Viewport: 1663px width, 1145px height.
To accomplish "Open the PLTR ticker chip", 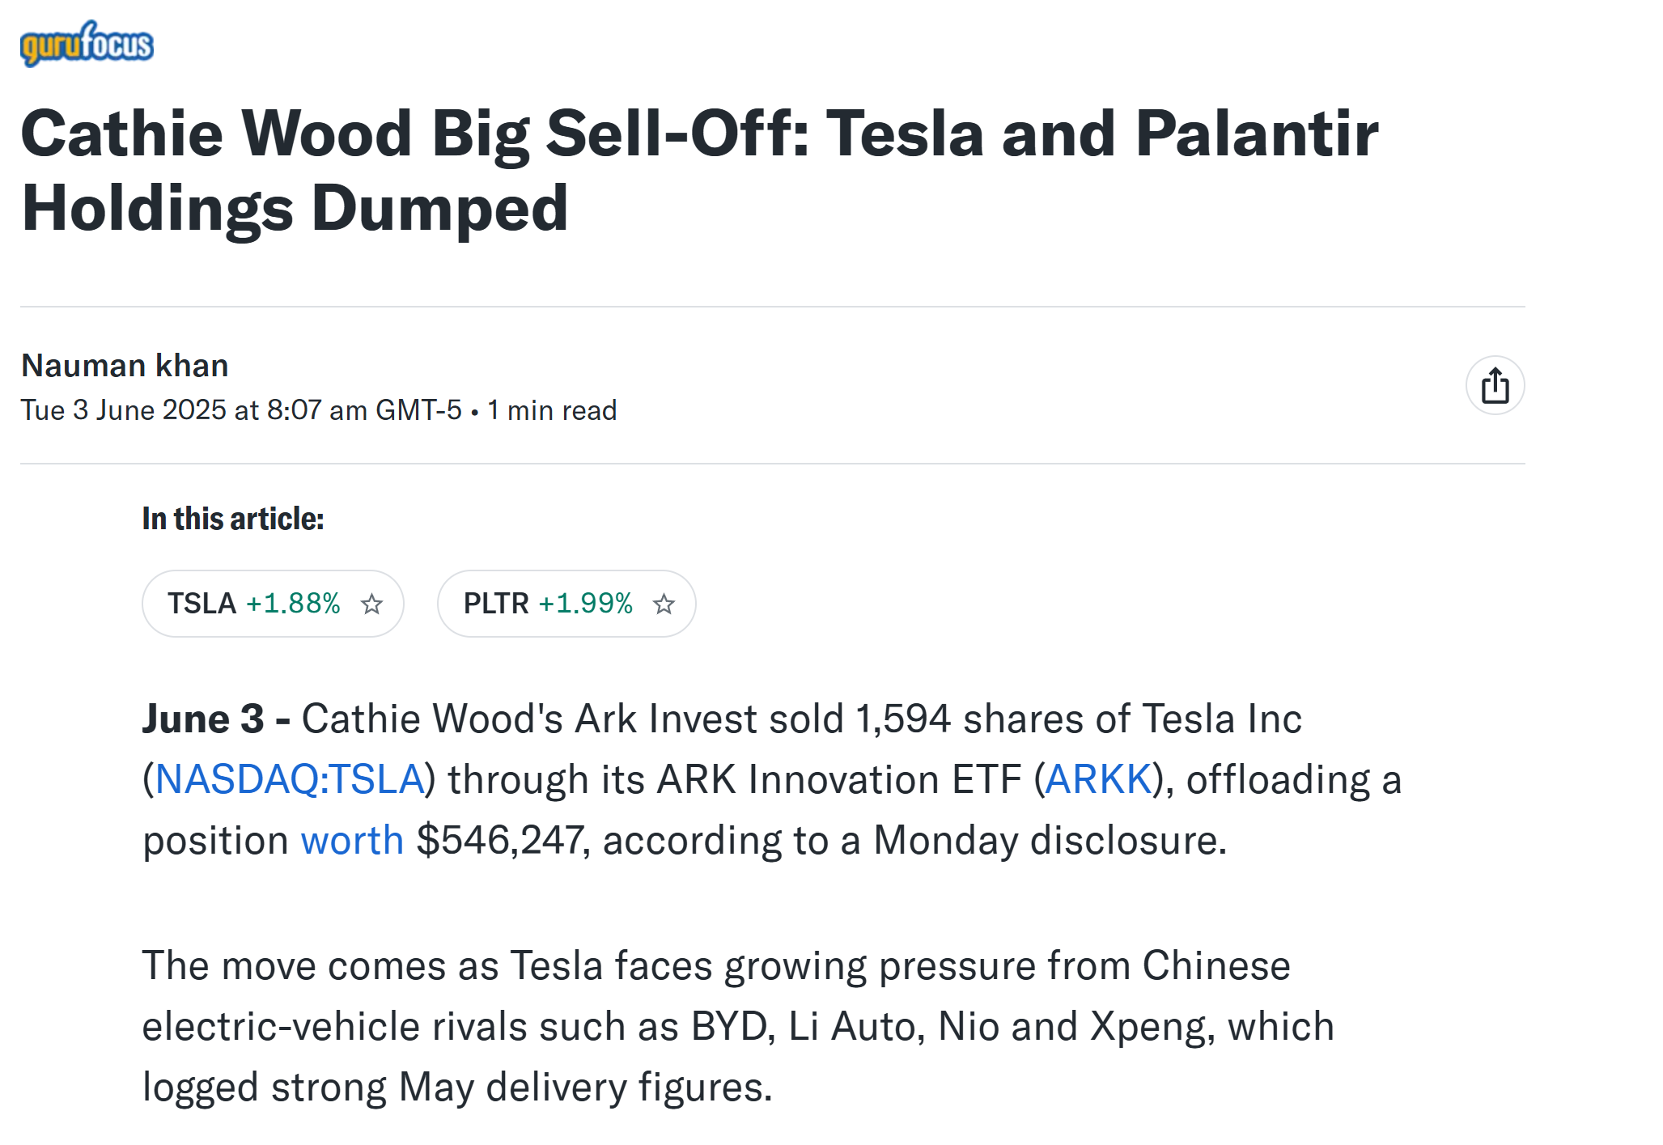I will (566, 604).
